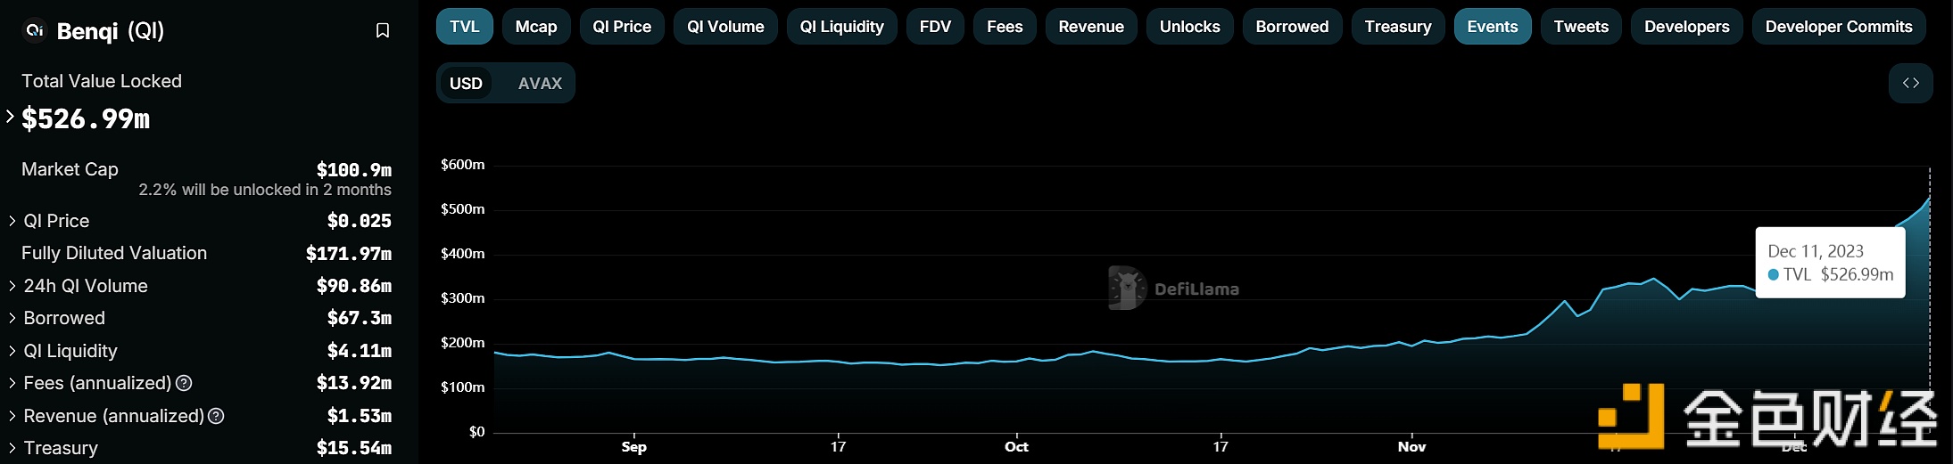This screenshot has width=1953, height=464.
Task: Click the Nov x-axis label
Action: (x=1411, y=447)
